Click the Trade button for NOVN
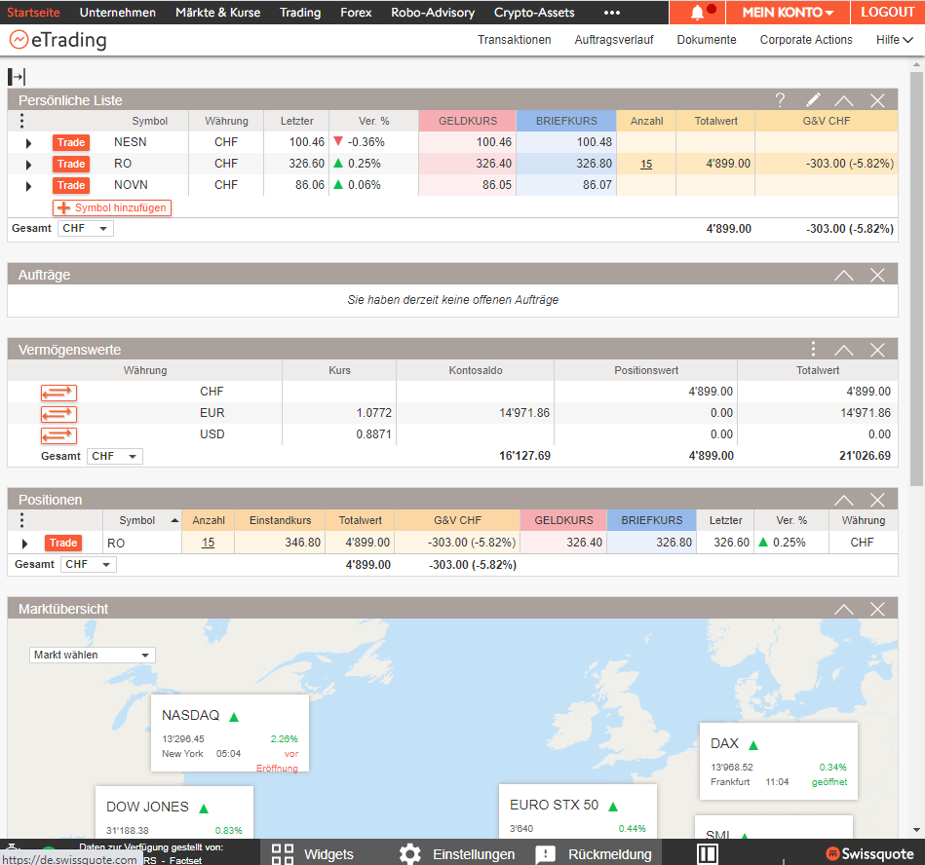Image resolution: width=925 pixels, height=865 pixels. pyautogui.click(x=71, y=185)
